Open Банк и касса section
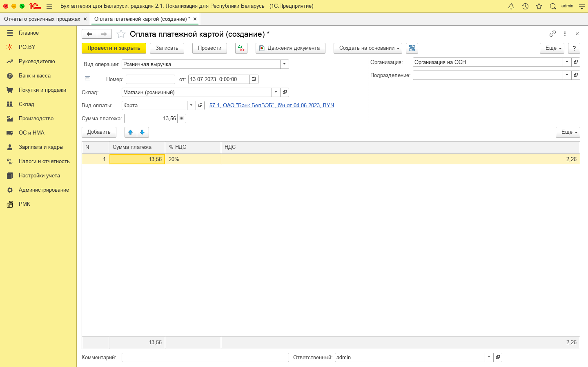588x367 pixels. point(35,76)
